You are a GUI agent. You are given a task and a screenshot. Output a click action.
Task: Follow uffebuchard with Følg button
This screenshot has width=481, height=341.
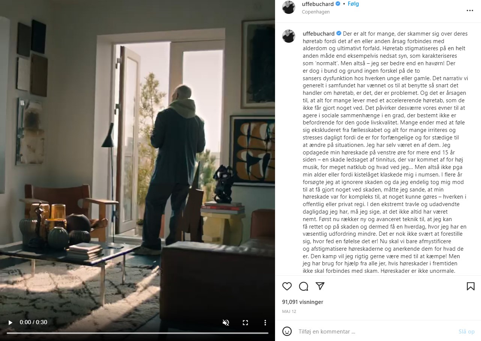tap(353, 4)
